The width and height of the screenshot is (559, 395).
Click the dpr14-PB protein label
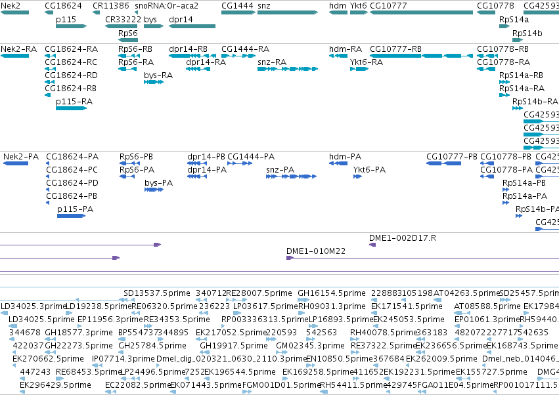point(206,156)
